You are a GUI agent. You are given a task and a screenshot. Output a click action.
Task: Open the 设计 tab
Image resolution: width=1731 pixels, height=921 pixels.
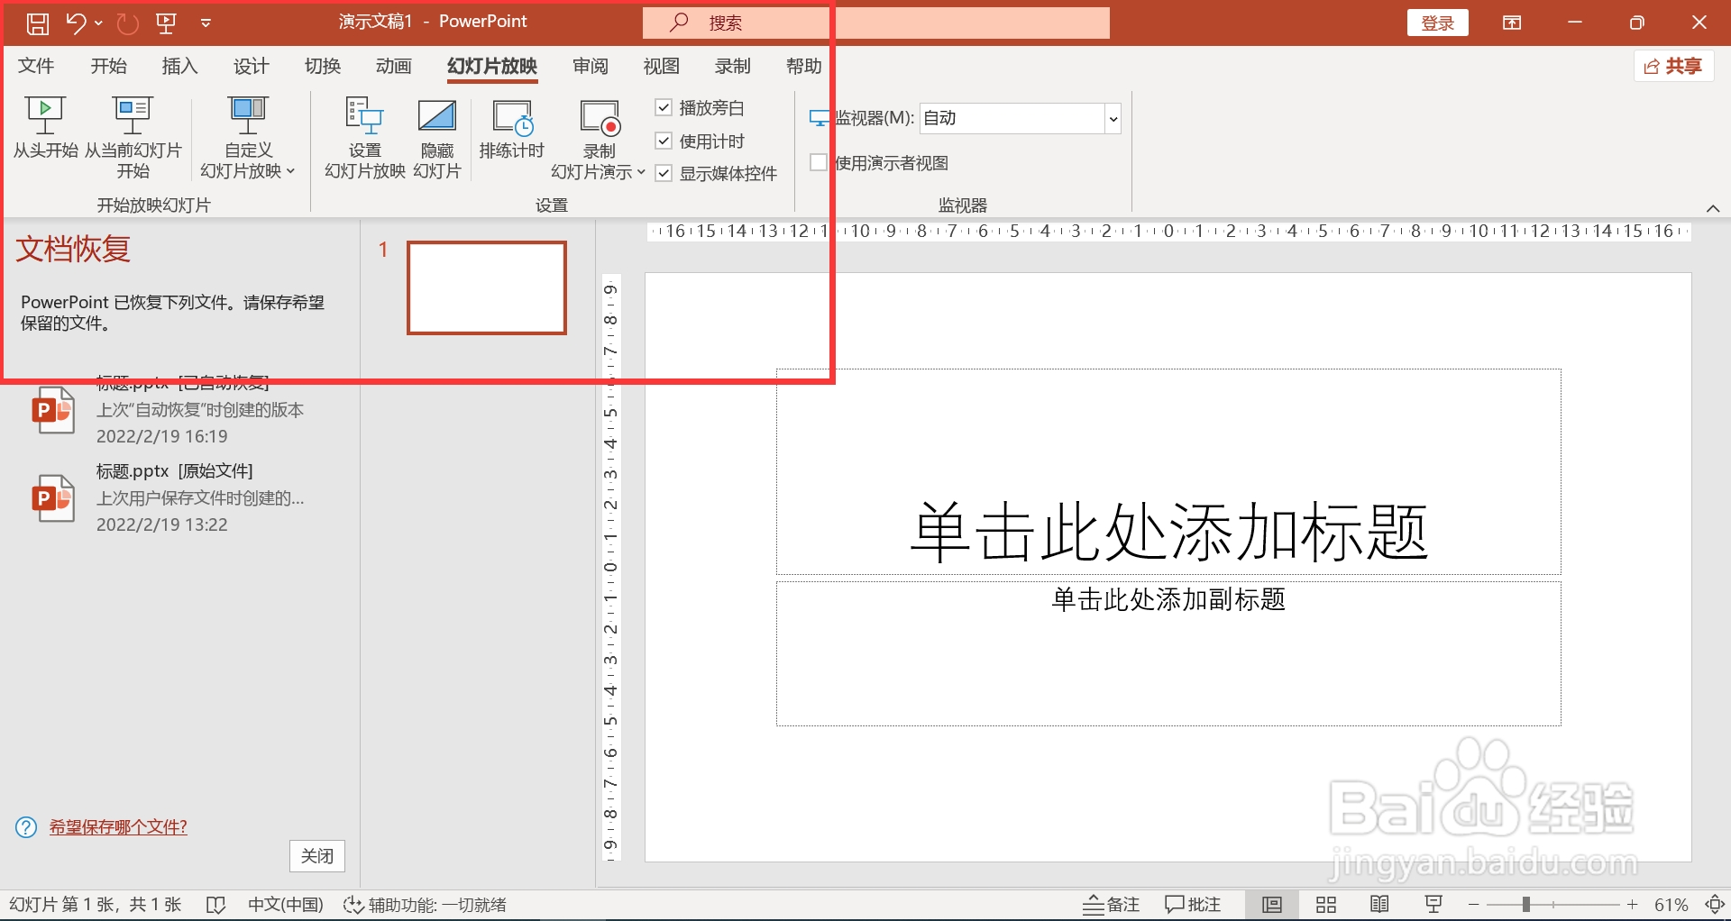[251, 66]
